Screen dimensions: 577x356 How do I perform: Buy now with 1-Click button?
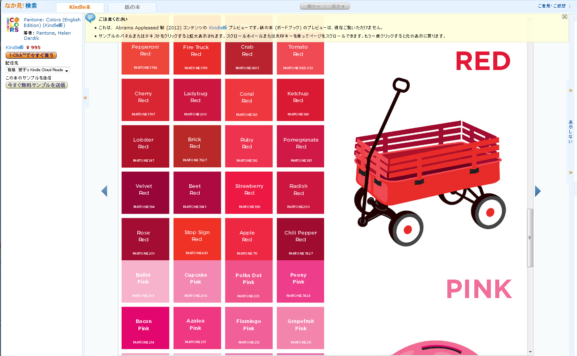(31, 56)
